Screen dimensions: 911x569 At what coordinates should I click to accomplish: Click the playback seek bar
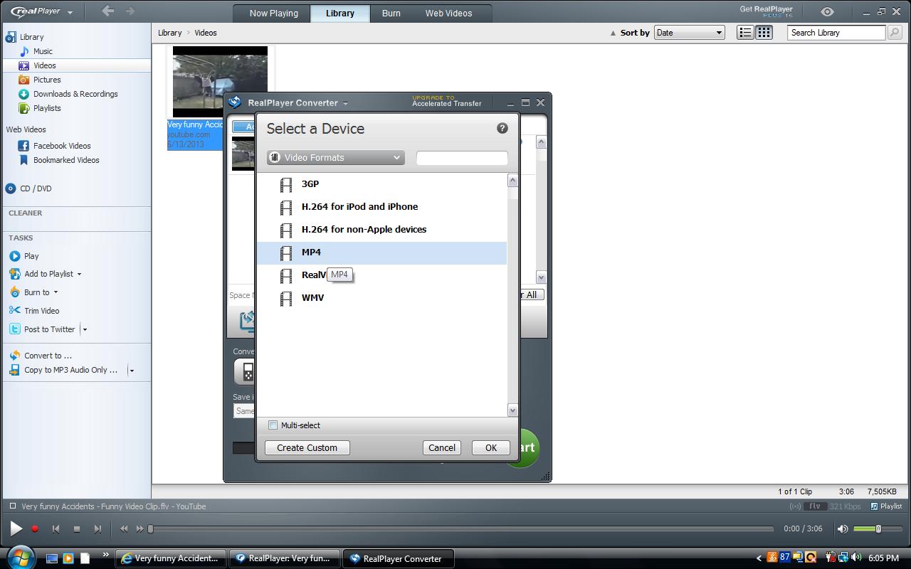461,528
